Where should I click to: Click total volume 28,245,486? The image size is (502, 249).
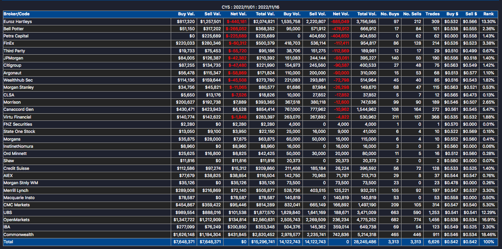[x=364, y=242]
